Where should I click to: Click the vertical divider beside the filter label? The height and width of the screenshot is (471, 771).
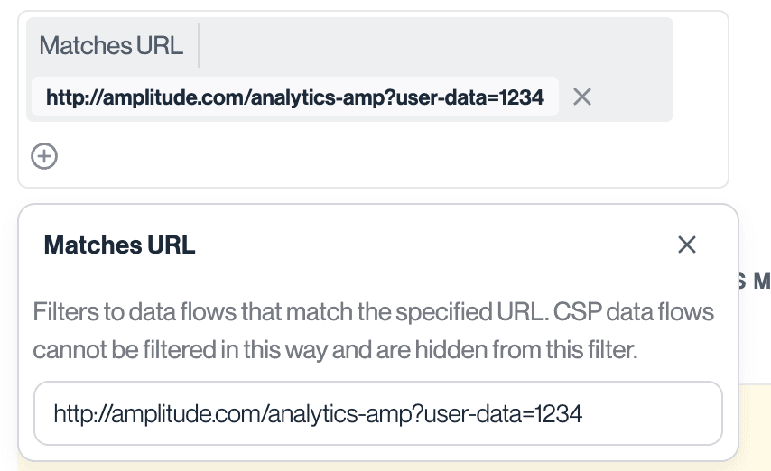(199, 46)
